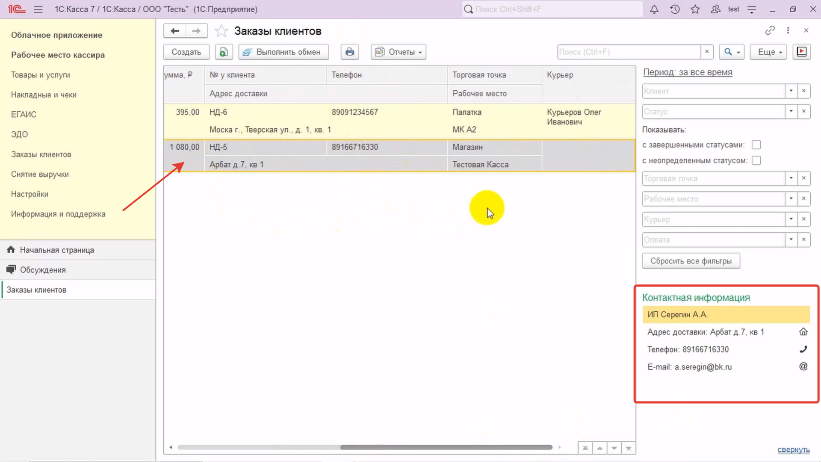Click the print icon in toolbar

pyautogui.click(x=350, y=52)
